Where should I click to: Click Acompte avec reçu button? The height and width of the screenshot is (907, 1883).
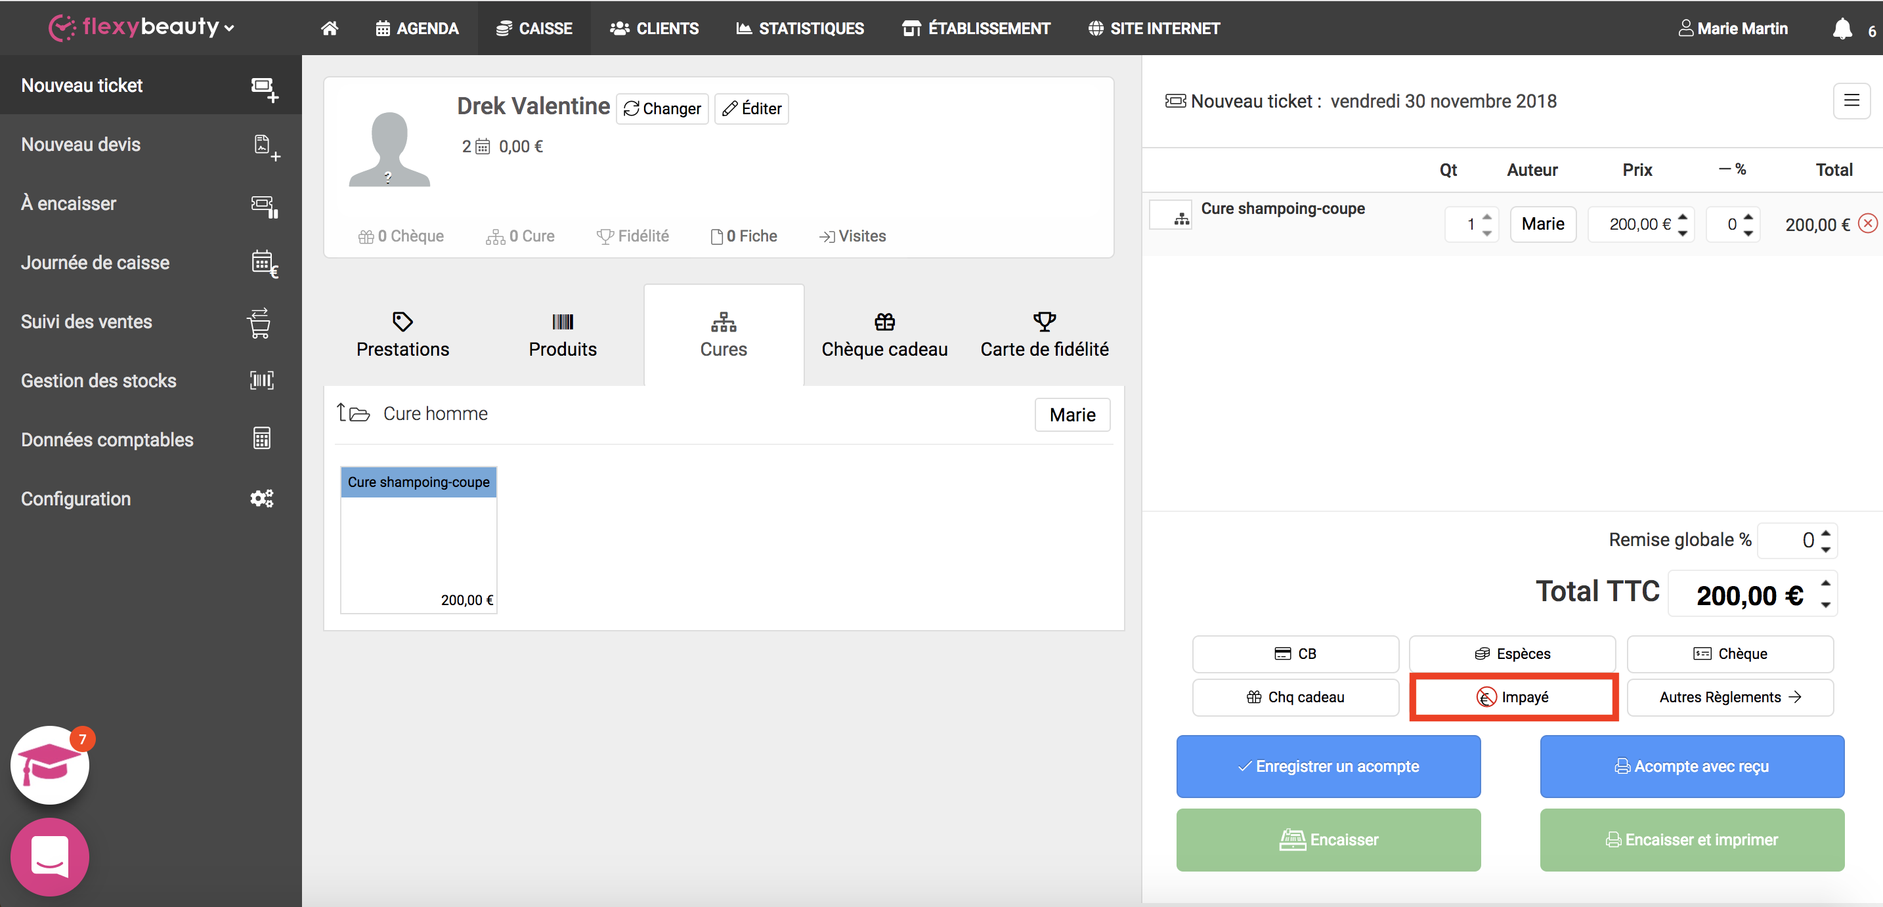click(1692, 766)
